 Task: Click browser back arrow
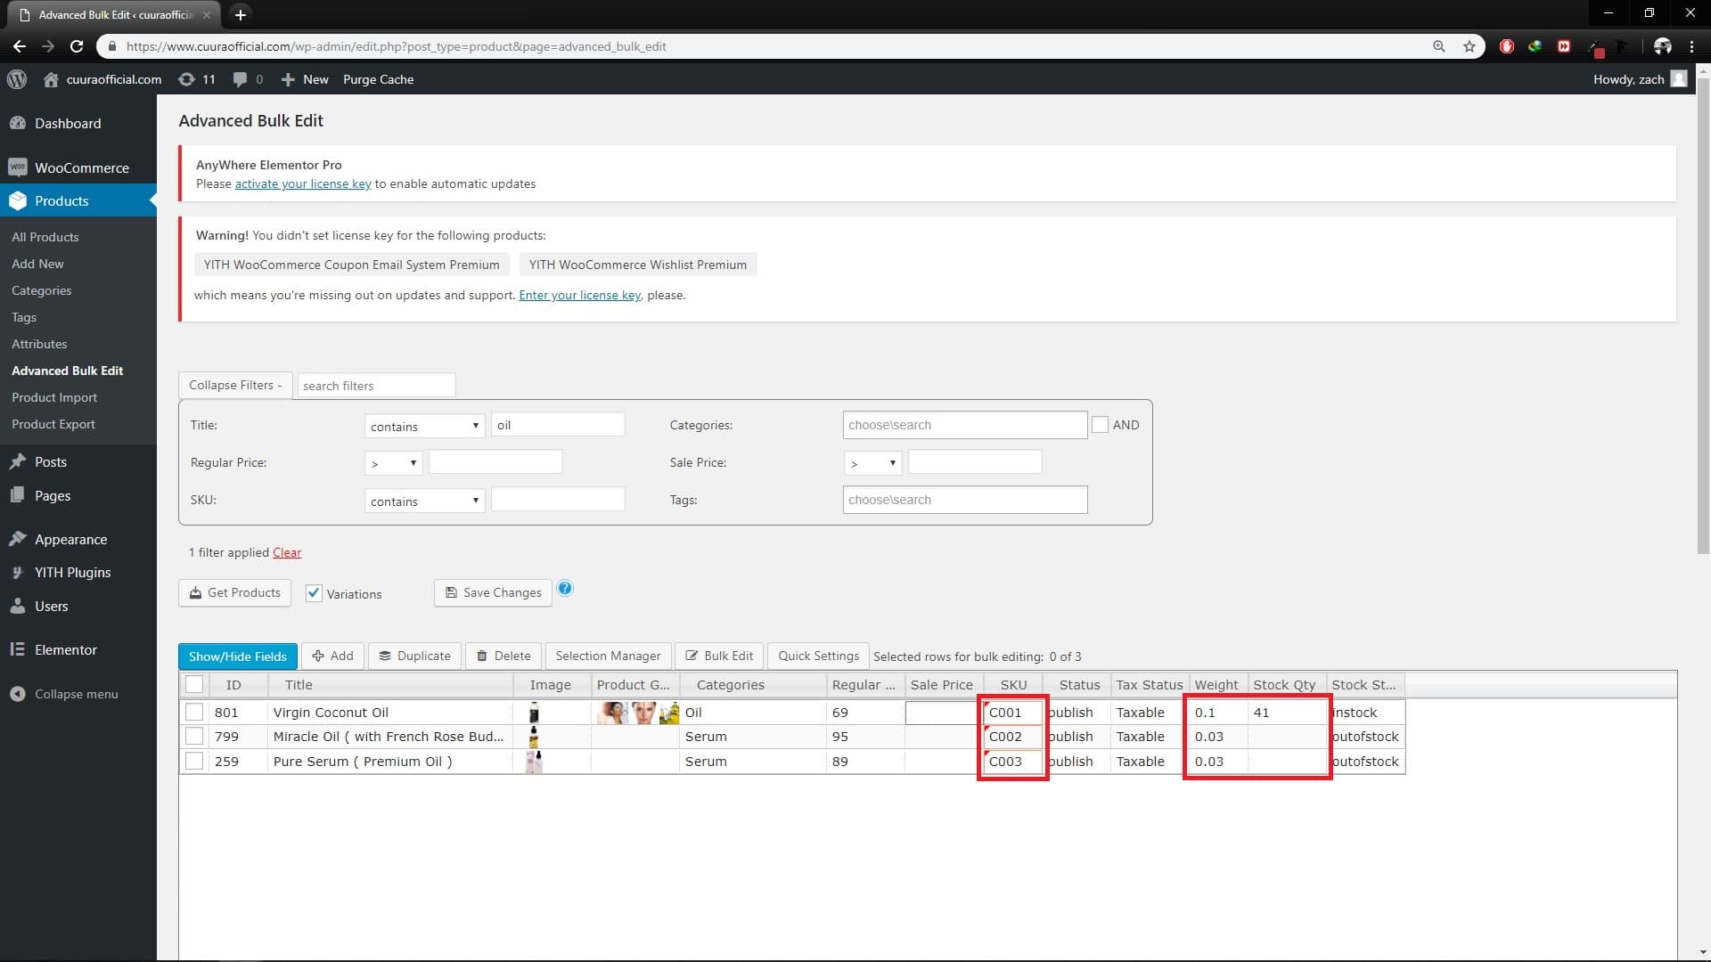tap(20, 46)
